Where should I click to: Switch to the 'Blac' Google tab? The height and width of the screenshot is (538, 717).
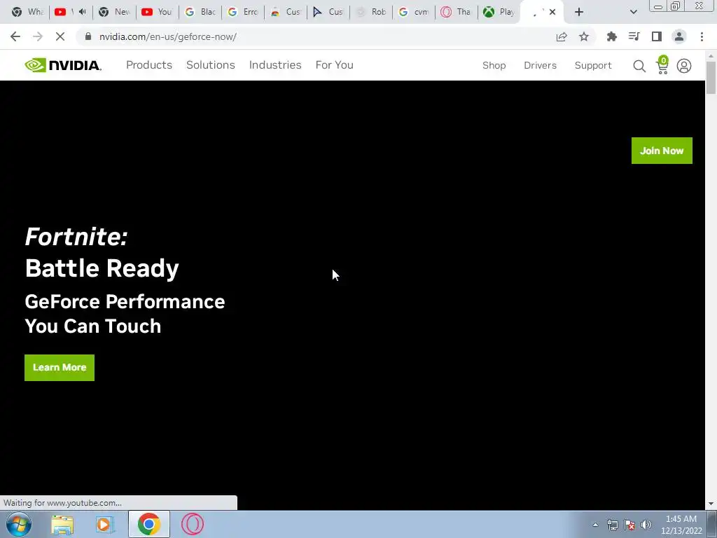200,12
